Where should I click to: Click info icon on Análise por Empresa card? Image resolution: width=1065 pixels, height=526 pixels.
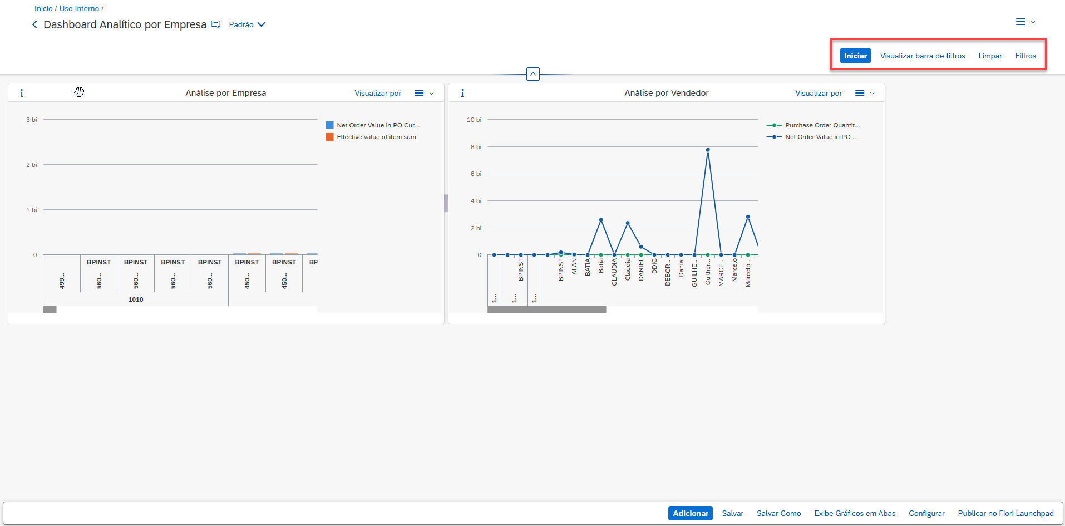[x=22, y=93]
